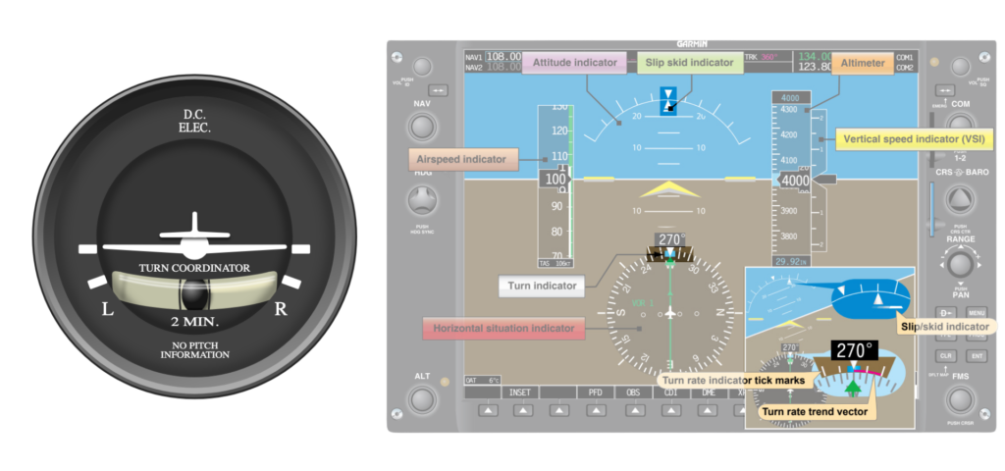The width and height of the screenshot is (1005, 471).
Task: Click the NAV1 frequency 108.00
Action: click(503, 56)
